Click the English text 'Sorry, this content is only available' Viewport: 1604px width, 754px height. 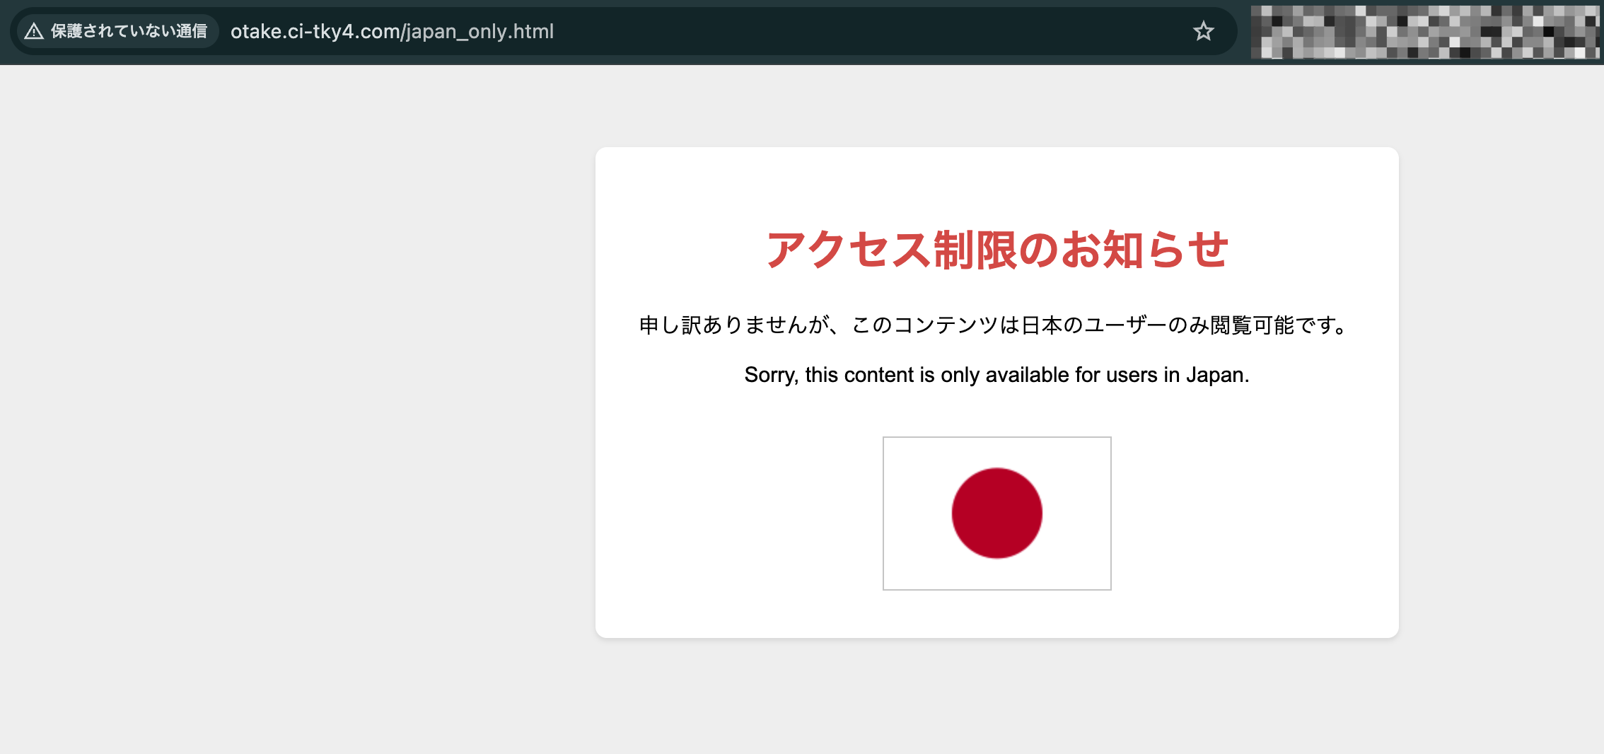point(997,374)
